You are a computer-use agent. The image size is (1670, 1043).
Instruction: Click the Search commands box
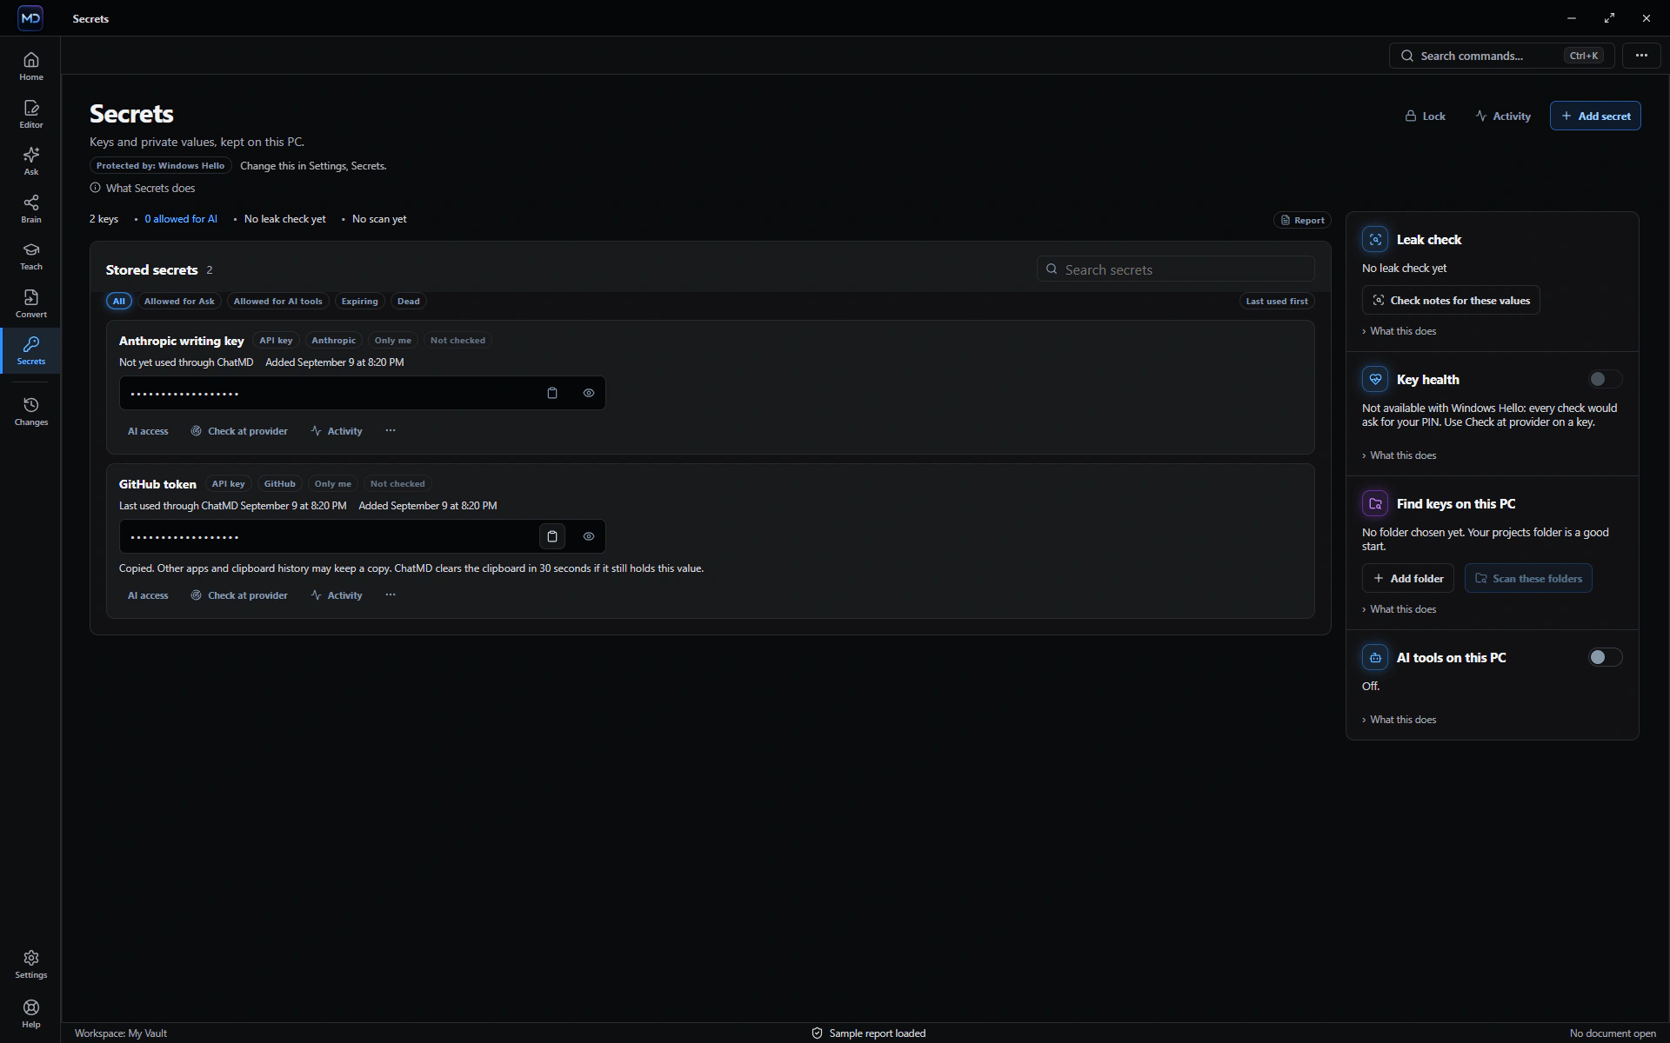point(1501,56)
